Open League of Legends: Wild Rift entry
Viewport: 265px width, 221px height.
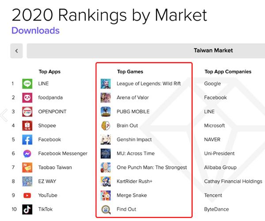148,83
